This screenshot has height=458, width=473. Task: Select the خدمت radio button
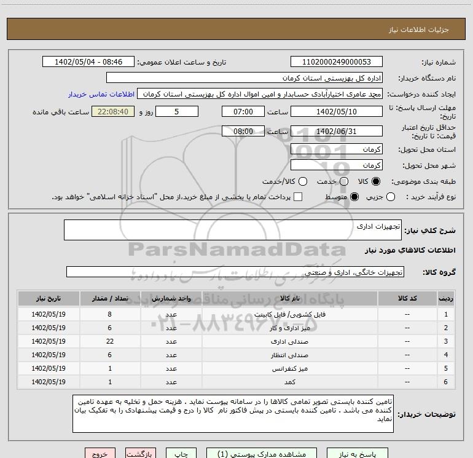(x=344, y=181)
